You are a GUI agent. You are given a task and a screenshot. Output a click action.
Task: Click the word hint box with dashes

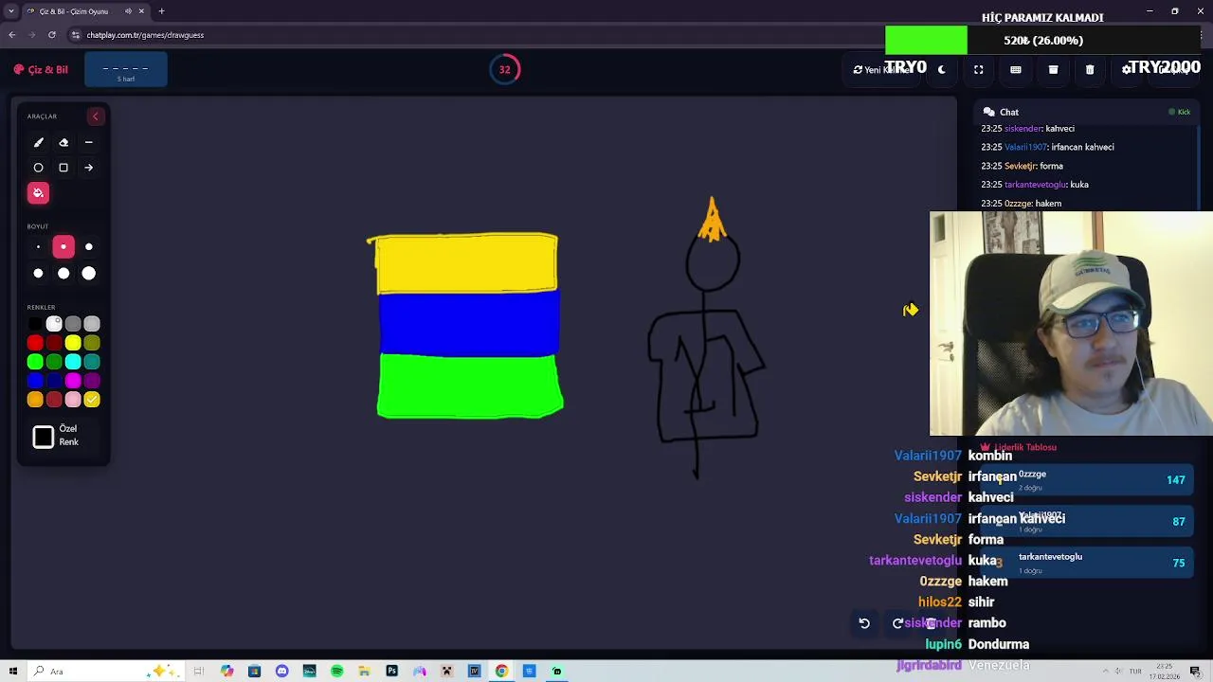(x=126, y=70)
